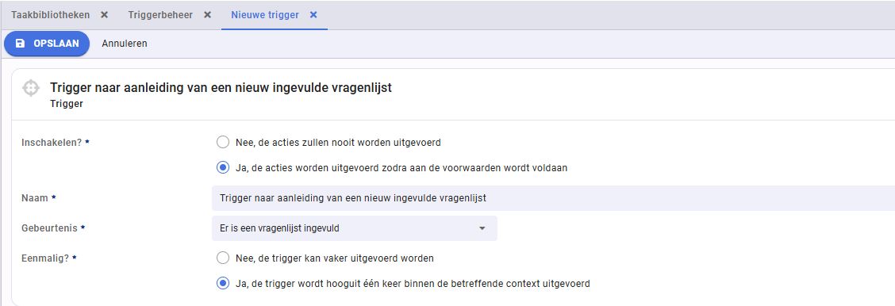Click the save disk icon in OPSLAAN

click(20, 44)
